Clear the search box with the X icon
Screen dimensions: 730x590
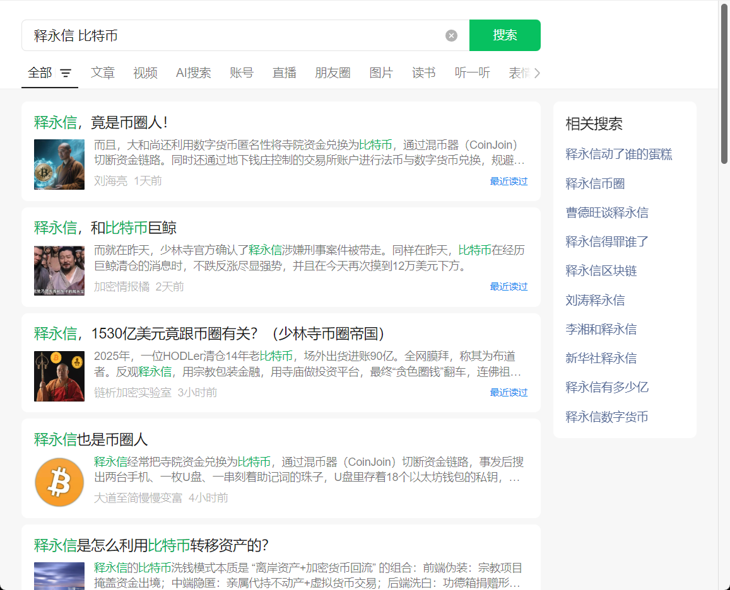pos(451,35)
